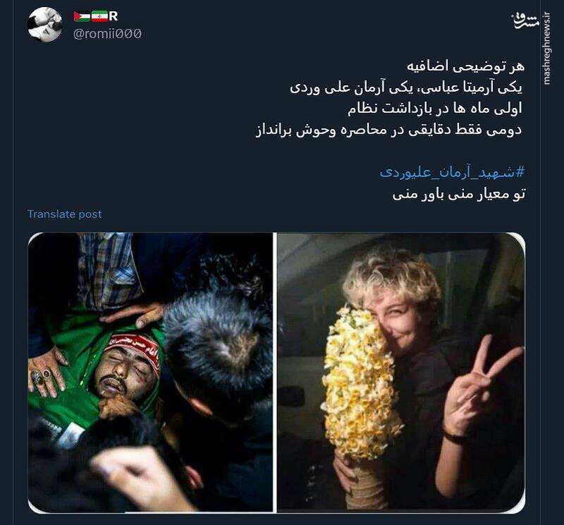Click the closing line تو معیار منی باور منی
The image size is (564, 525).
tap(459, 194)
